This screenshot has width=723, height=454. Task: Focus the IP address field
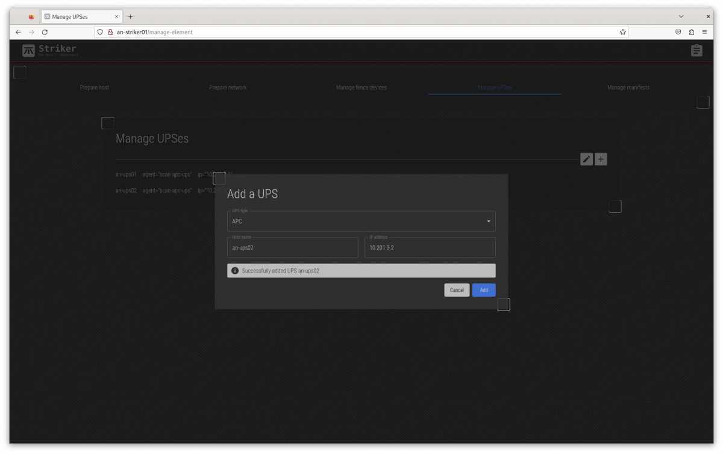click(x=430, y=248)
